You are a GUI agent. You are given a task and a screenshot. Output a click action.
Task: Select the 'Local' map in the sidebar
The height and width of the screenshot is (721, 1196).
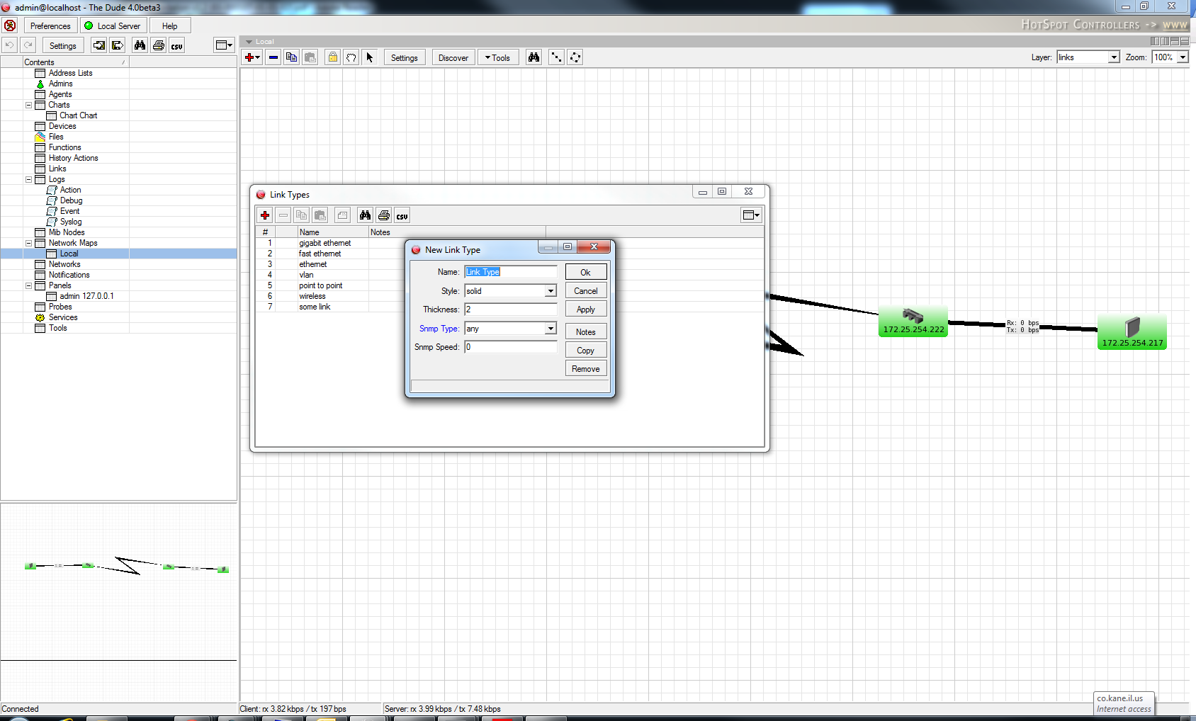(x=68, y=253)
